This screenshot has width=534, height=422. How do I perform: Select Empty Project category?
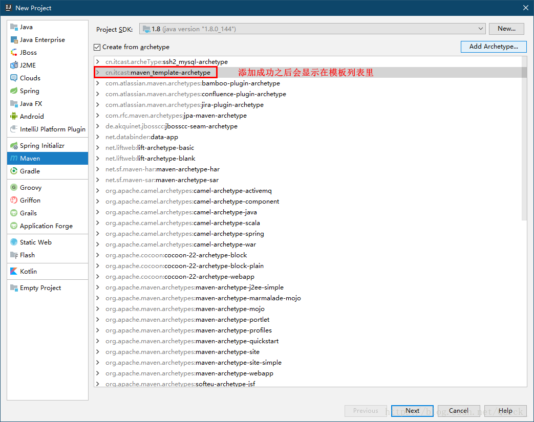coord(47,288)
